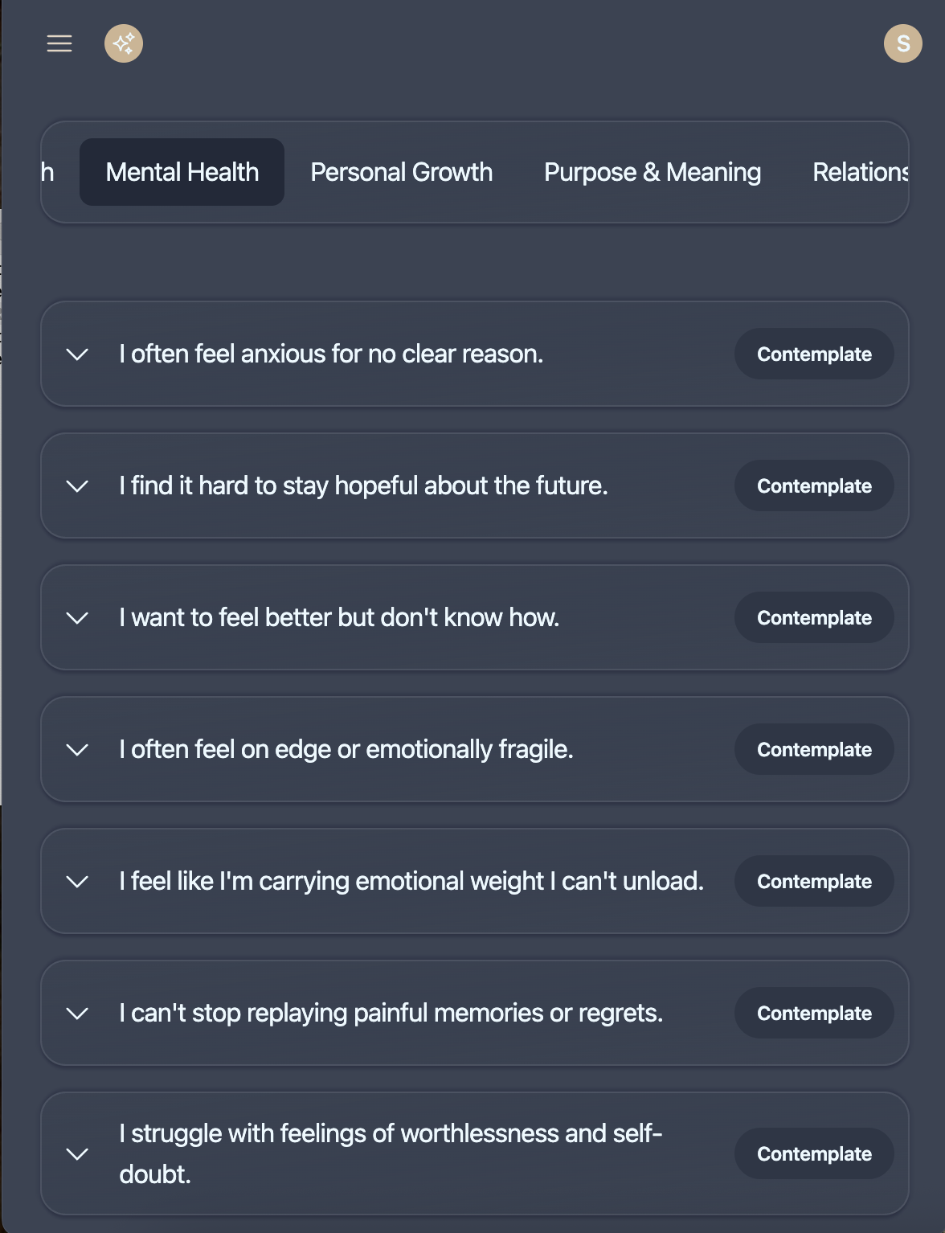
Task: Expand the carrying emotional weight prompt
Action: click(x=78, y=881)
